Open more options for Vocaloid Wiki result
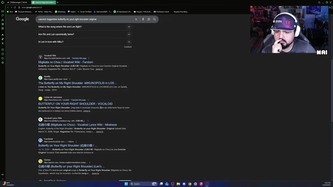This screenshot has height=187, width=333. (x=89, y=58)
